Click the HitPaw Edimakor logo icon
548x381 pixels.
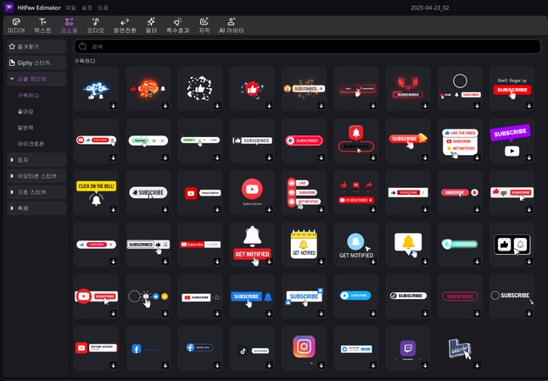(x=8, y=8)
